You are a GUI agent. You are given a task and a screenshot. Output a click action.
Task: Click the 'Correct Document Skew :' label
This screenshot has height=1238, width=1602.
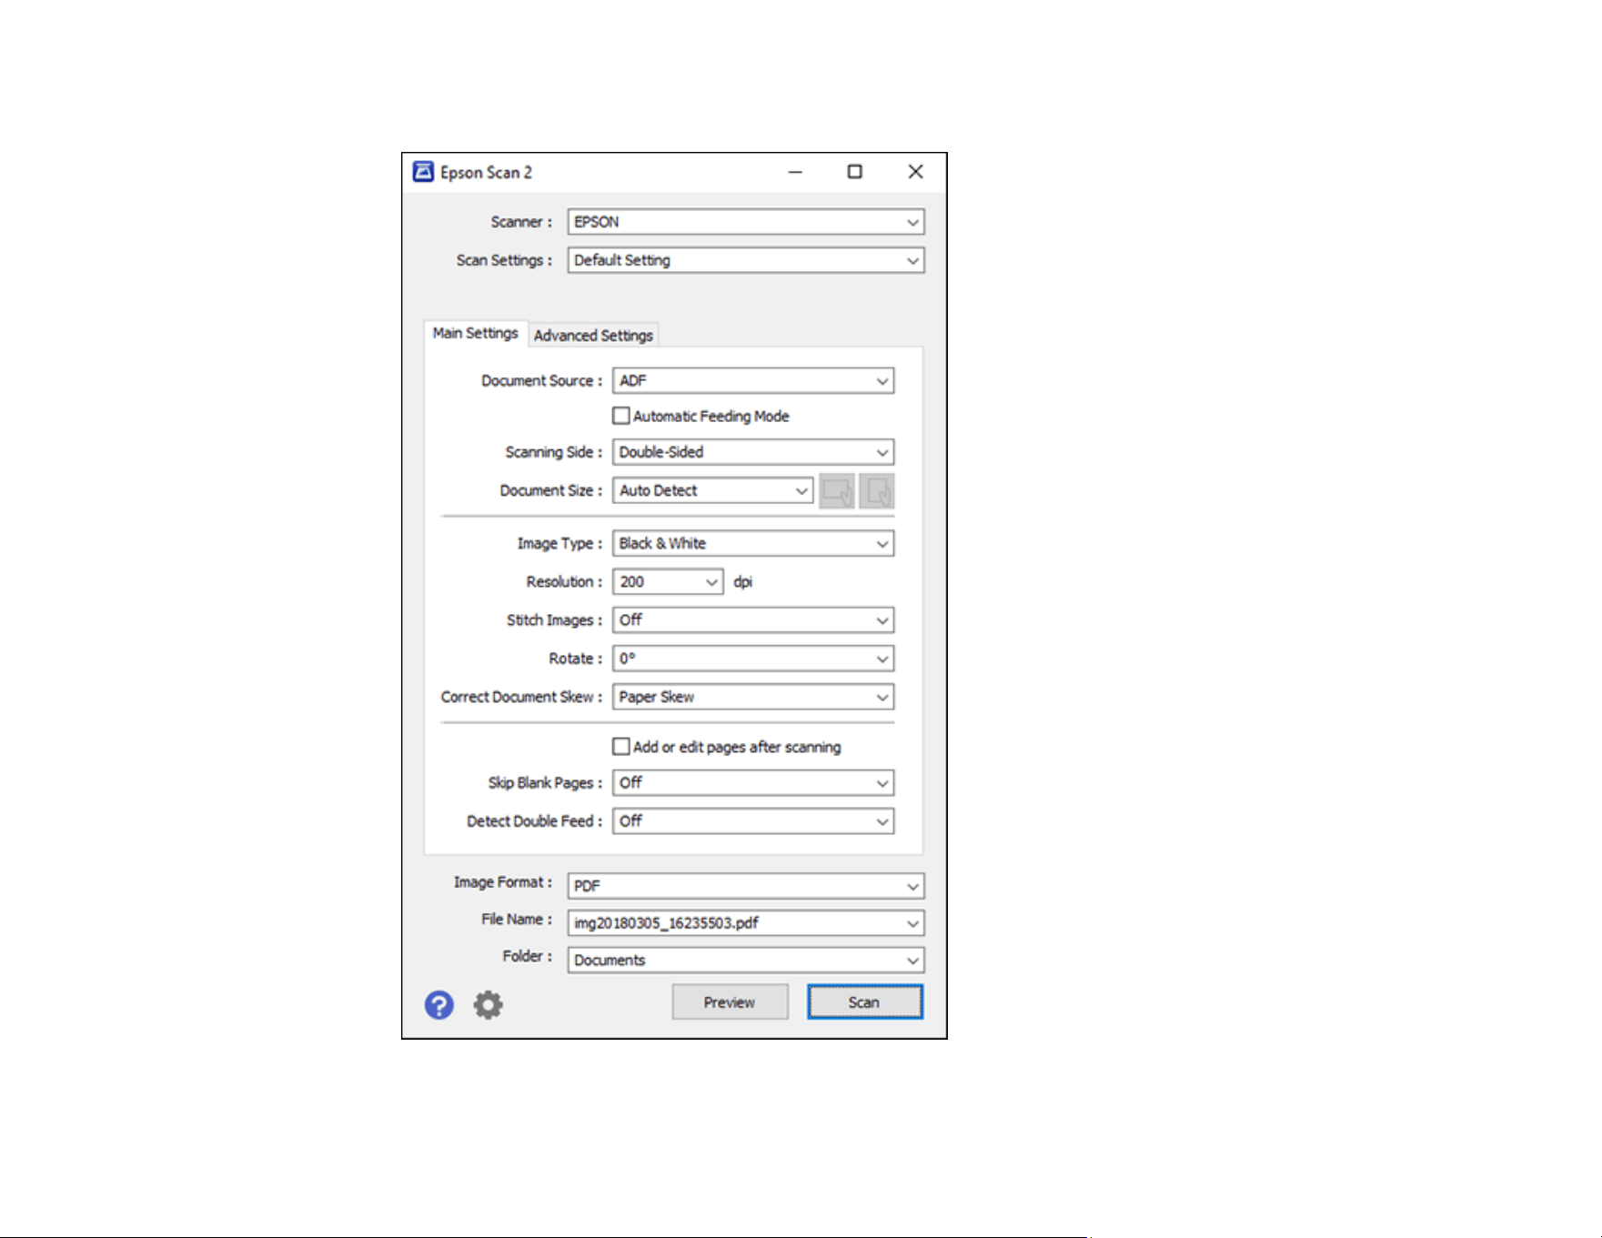point(521,697)
